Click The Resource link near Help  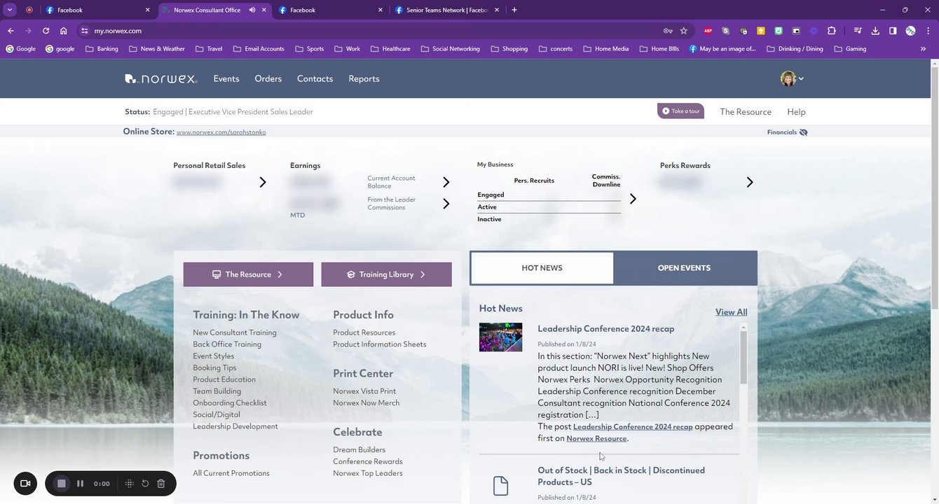click(x=745, y=112)
